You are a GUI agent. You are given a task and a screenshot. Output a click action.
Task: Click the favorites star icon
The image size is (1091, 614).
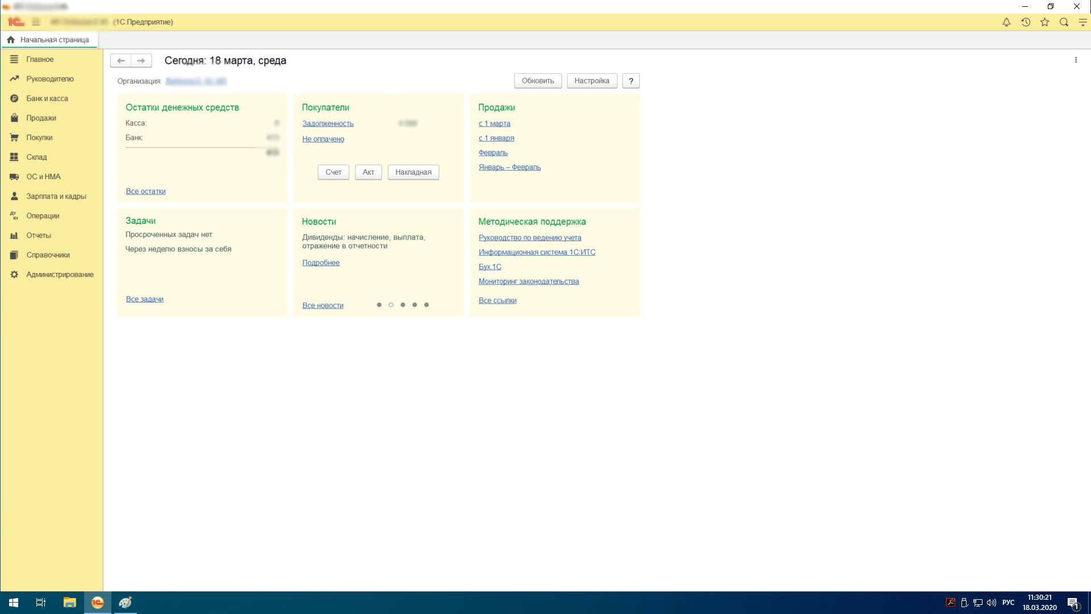coord(1044,22)
